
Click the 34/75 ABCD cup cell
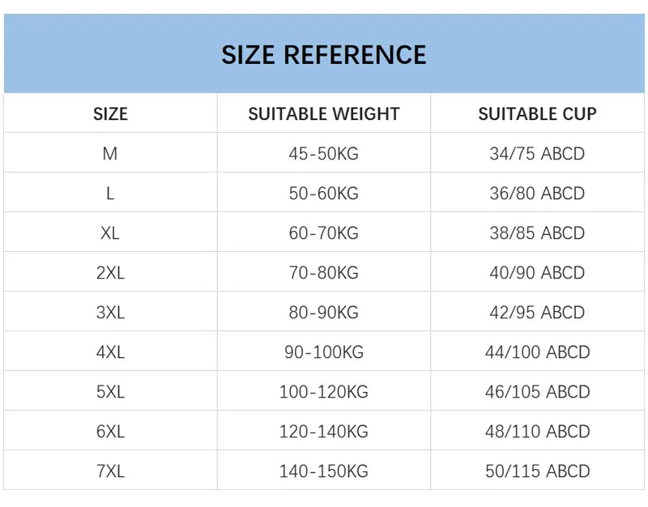point(537,154)
